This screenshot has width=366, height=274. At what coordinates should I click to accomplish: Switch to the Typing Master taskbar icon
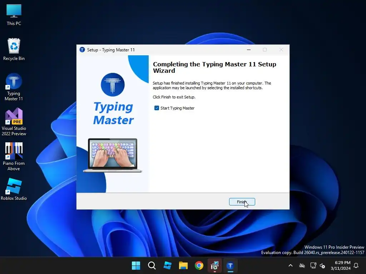(231, 265)
